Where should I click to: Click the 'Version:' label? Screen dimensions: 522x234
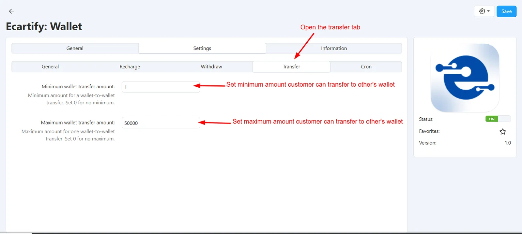pos(428,143)
